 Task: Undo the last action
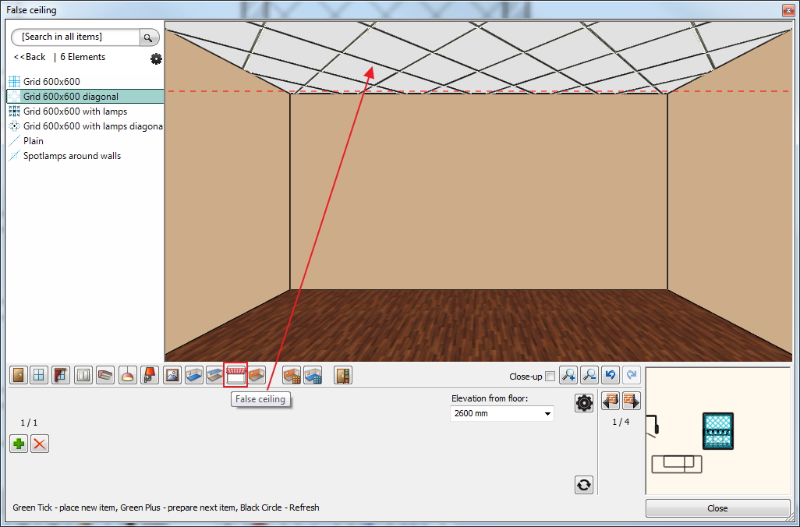tap(611, 375)
